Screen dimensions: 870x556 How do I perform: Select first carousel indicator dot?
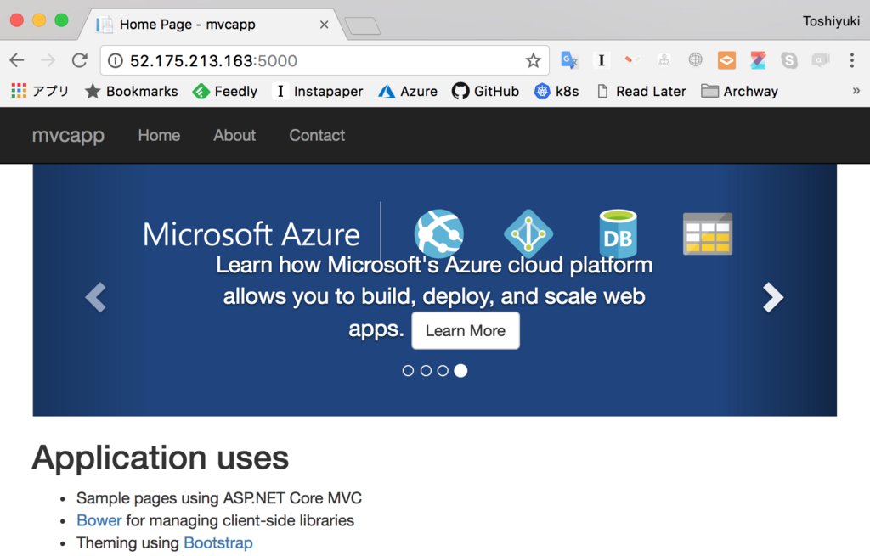[408, 371]
